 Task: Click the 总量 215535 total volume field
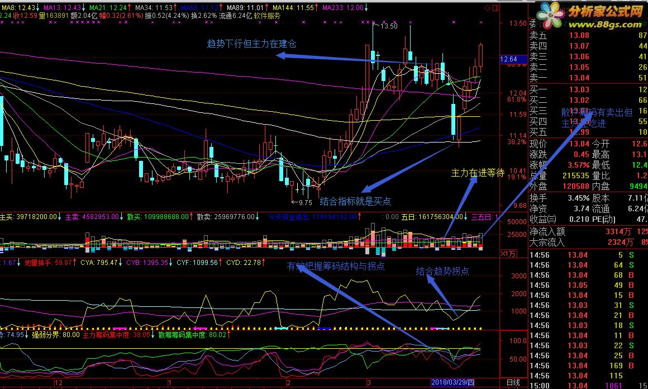(x=560, y=175)
